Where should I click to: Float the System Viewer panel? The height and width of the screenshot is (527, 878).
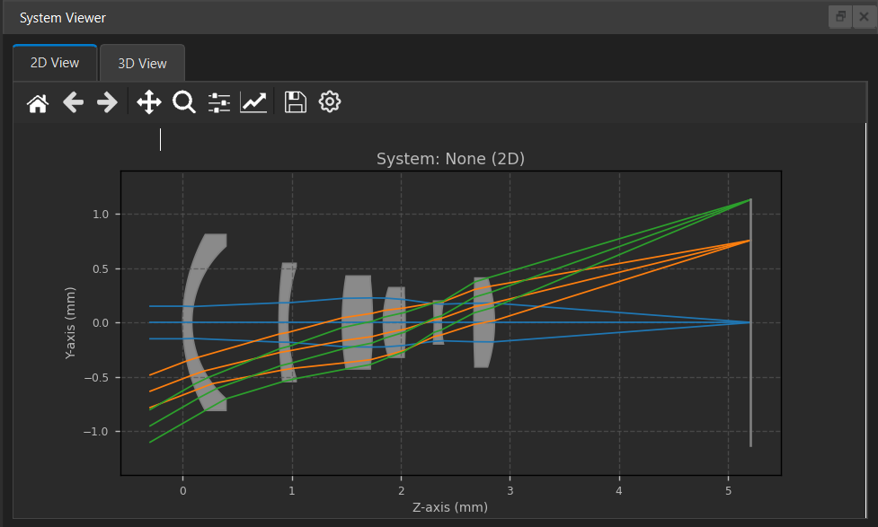[840, 17]
